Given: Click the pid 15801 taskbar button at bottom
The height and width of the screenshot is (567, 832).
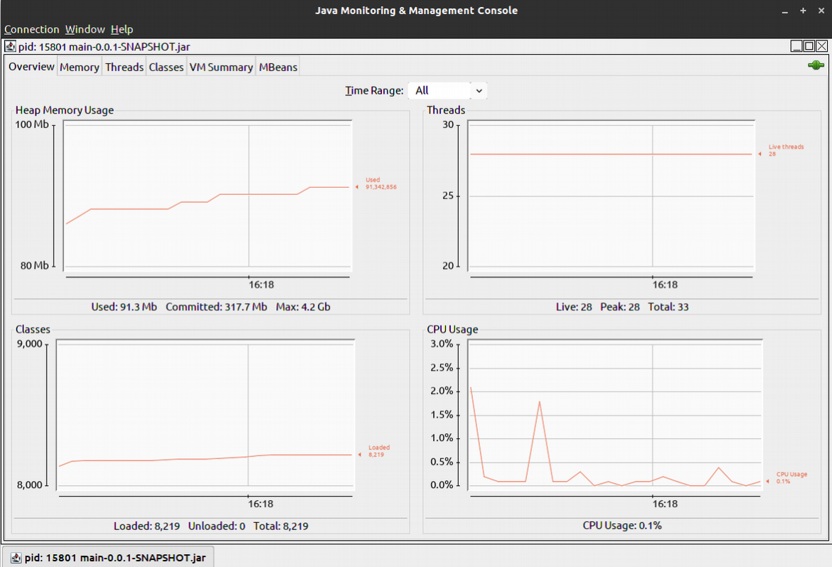Looking at the screenshot, I should tap(108, 558).
